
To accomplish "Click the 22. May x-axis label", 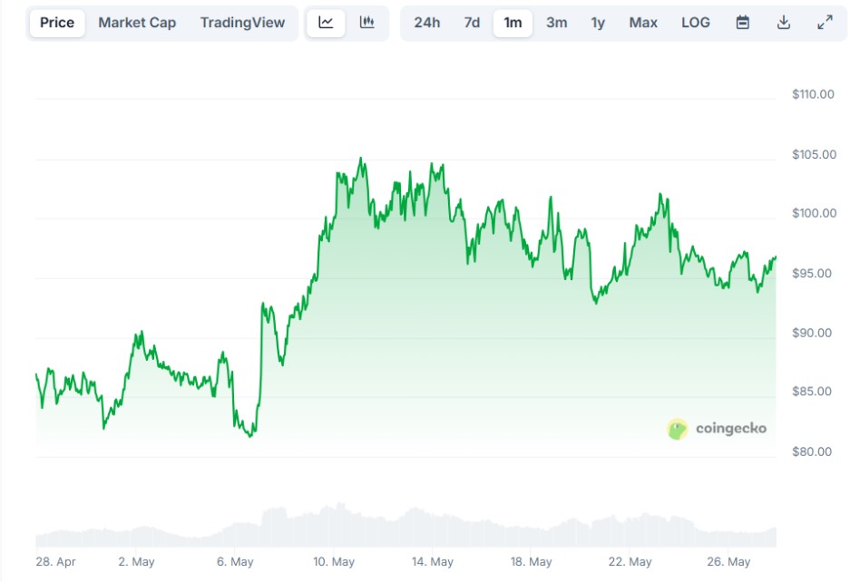I will click(x=630, y=562).
